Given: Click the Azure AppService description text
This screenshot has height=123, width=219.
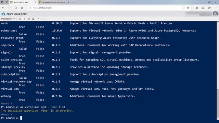Looking at the screenshot, I should click(x=102, y=96).
